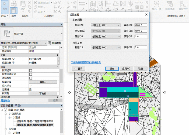
Task: Click 确定 in the 视图范围 dialog
Action: click(x=112, y=69)
